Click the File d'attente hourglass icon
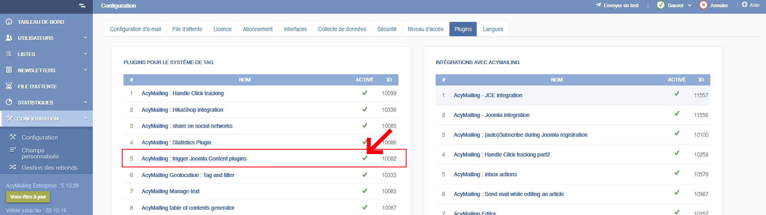 tap(9, 86)
